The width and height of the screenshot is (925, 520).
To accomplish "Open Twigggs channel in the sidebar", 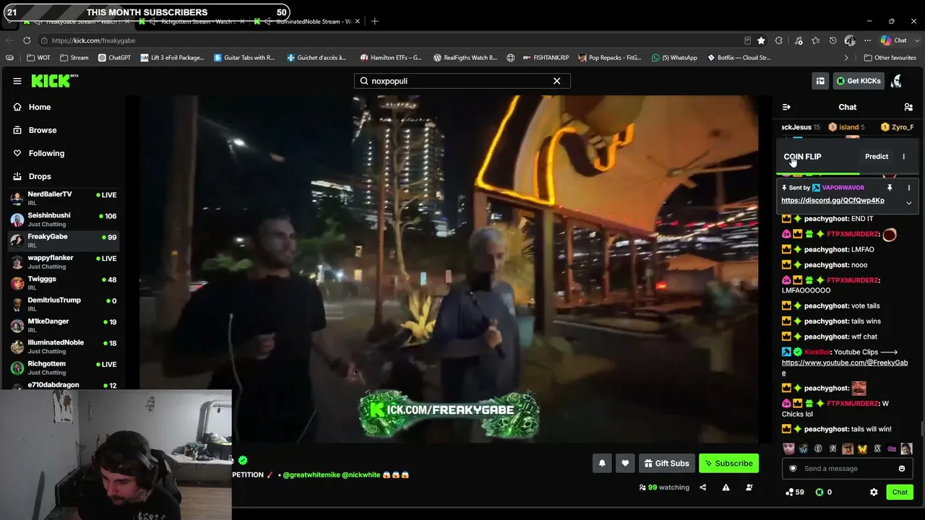I will [64, 282].
